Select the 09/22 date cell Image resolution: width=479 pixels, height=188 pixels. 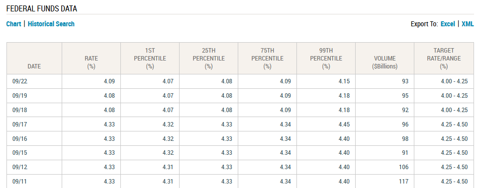coord(34,81)
